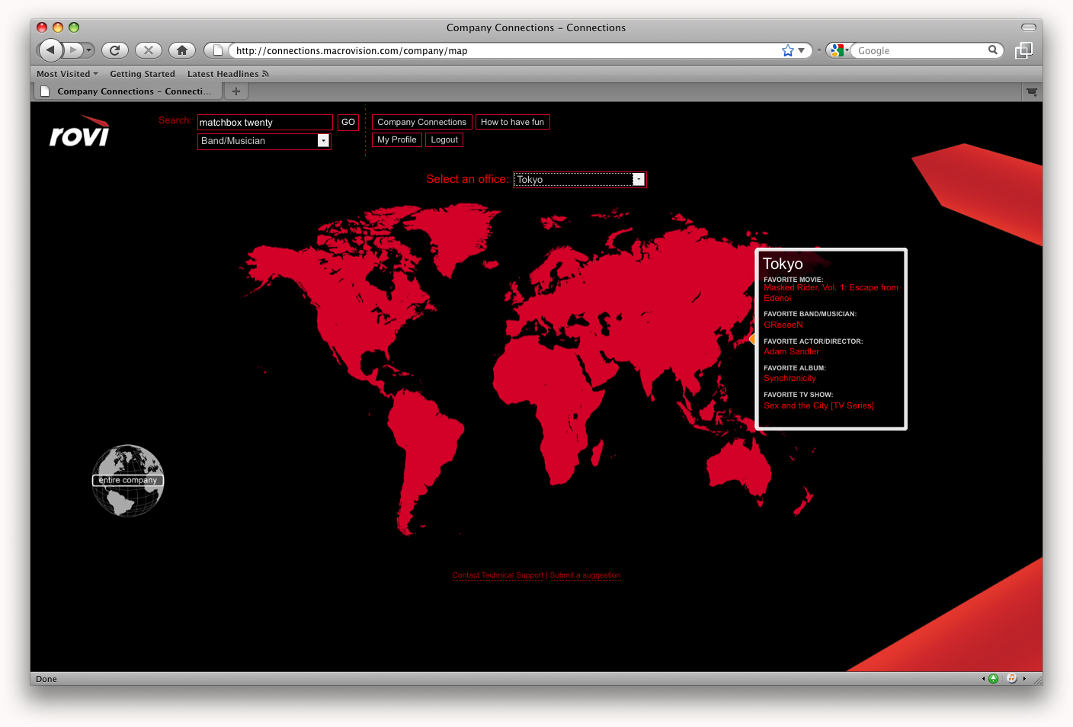Select the Company Connections browser tab

pos(127,91)
